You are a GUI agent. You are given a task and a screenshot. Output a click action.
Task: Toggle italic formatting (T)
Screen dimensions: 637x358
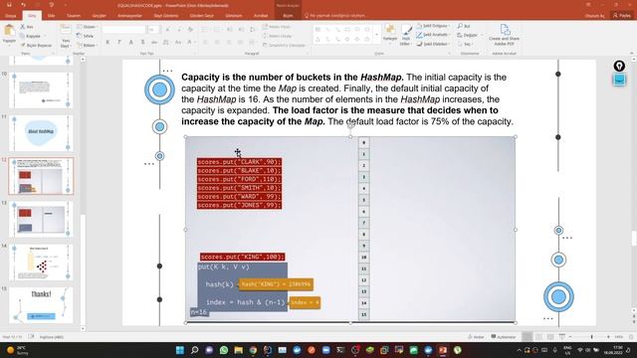click(x=119, y=42)
